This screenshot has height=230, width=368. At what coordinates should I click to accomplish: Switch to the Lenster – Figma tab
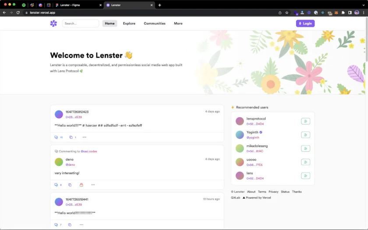tap(76, 5)
